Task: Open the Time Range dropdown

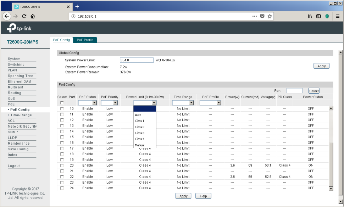Action: 183,103
